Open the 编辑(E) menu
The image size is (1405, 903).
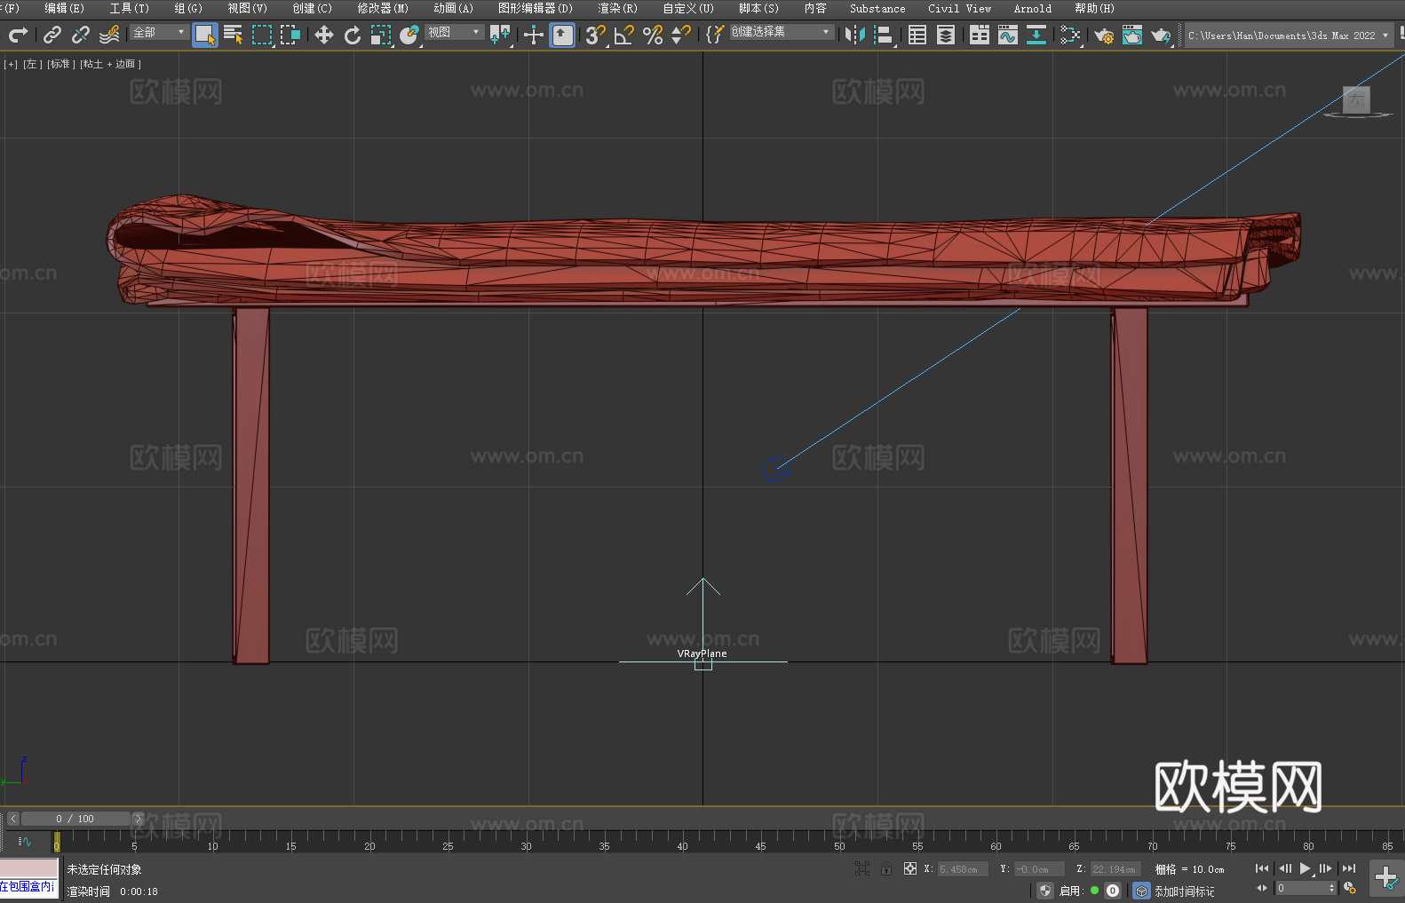[x=64, y=8]
